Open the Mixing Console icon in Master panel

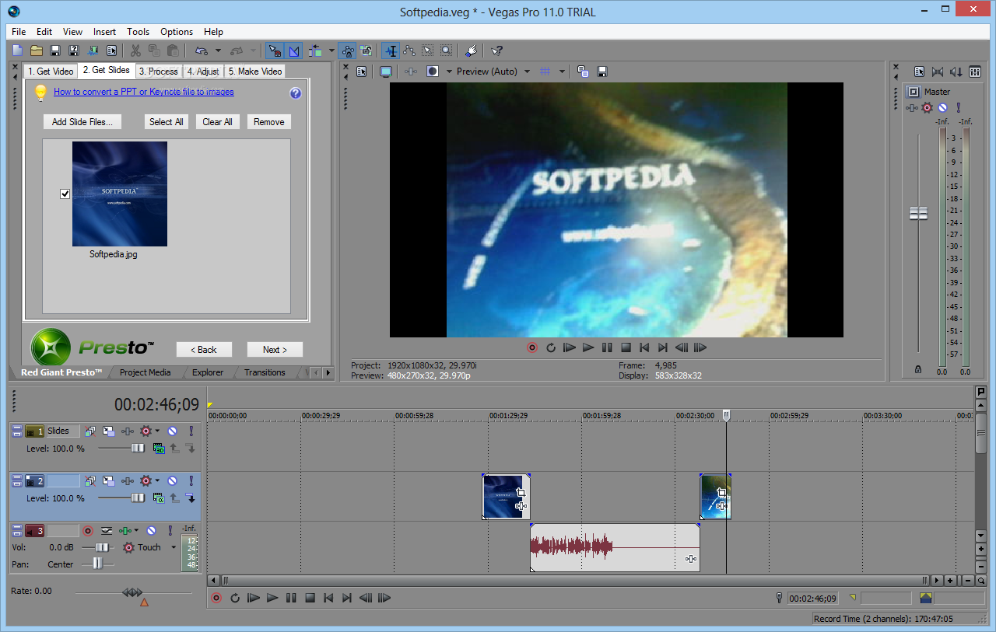pyautogui.click(x=975, y=72)
